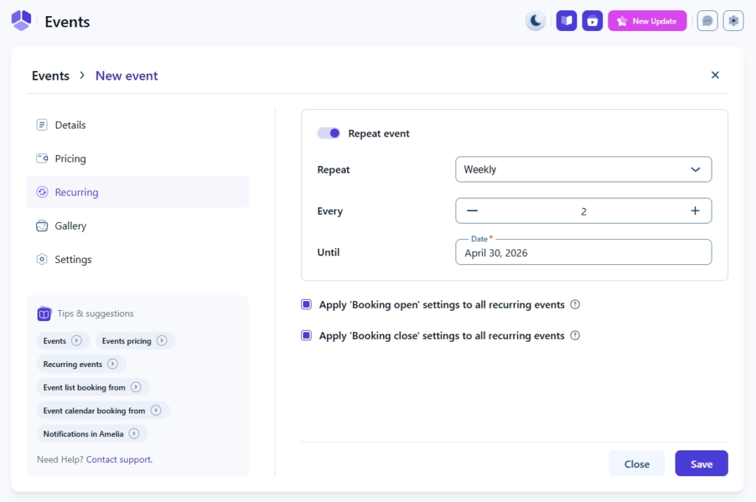Image resolution: width=756 pixels, height=502 pixels.
Task: Toggle dark mode moon icon
Action: tap(535, 21)
